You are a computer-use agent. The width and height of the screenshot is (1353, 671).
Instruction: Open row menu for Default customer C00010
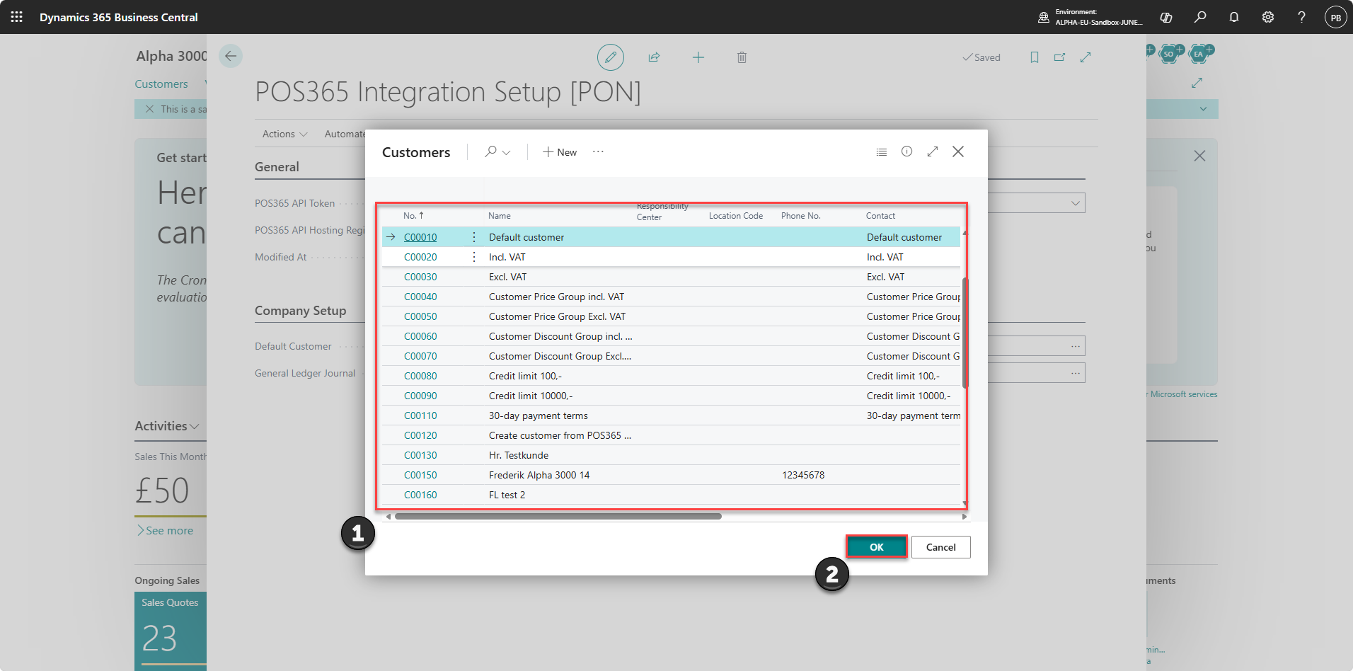[x=474, y=237]
